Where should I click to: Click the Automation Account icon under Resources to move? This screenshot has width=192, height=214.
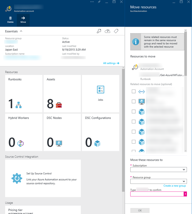pos(135,67)
